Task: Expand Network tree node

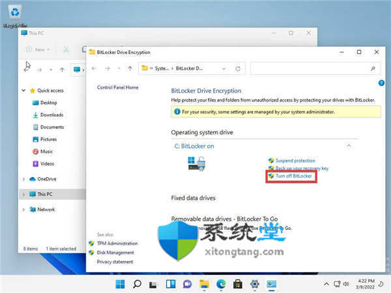Action: click(x=23, y=210)
